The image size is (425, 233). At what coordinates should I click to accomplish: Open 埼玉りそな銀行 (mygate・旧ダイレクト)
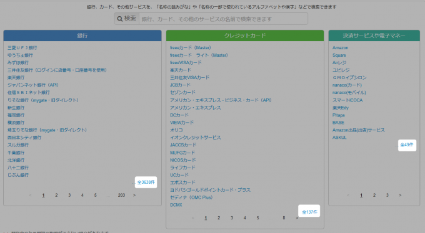point(47,130)
